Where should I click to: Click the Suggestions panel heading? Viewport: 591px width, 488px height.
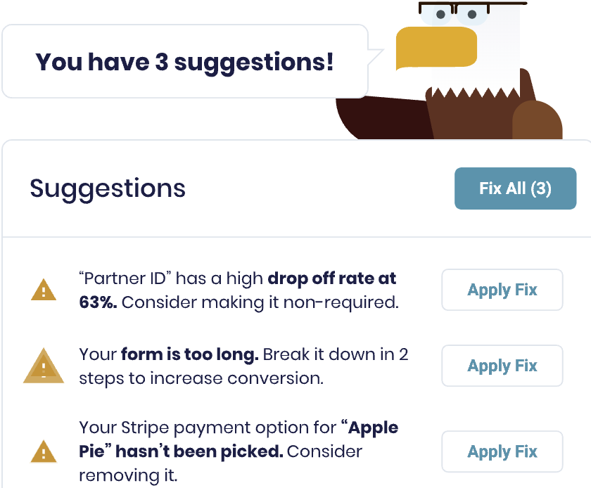click(x=108, y=188)
